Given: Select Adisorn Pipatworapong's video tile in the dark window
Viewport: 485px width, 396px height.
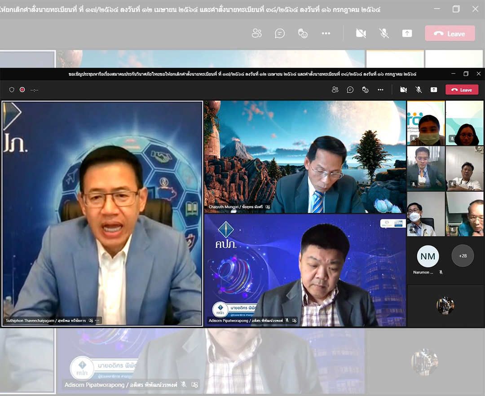Looking at the screenshot, I should pyautogui.click(x=305, y=270).
